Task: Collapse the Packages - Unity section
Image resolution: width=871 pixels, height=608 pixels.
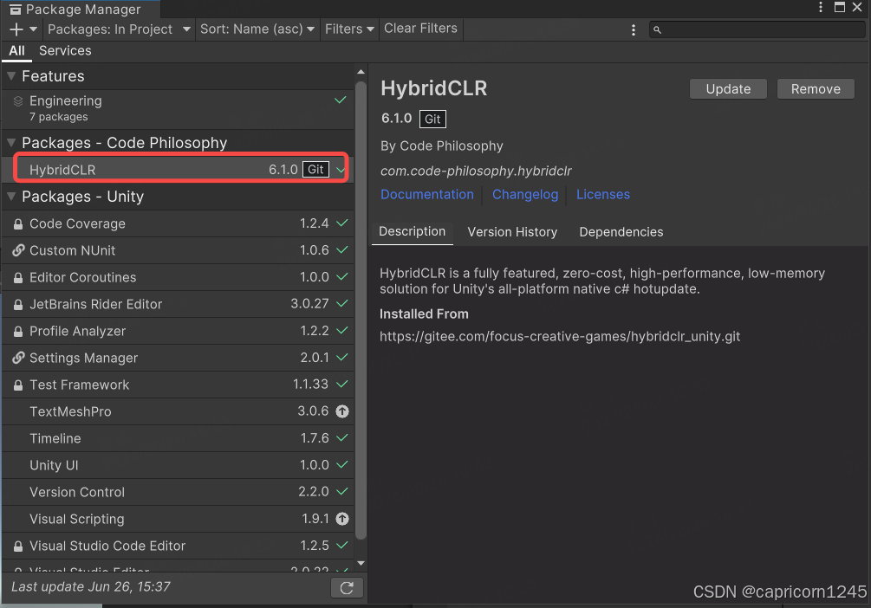Action: [x=11, y=197]
